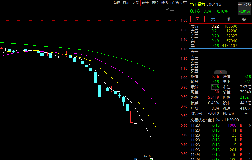Click 返回 to go back
The height and width of the screenshot is (160, 252).
pos(184,3)
